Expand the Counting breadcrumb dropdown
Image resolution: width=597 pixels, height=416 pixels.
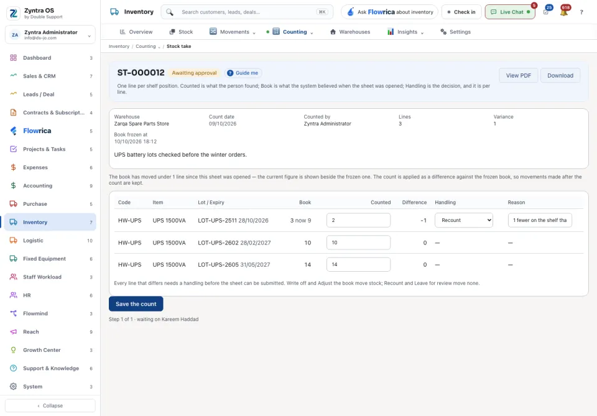[159, 47]
